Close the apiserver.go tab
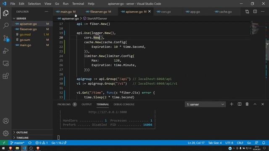The image size is (269, 151). (x=150, y=11)
